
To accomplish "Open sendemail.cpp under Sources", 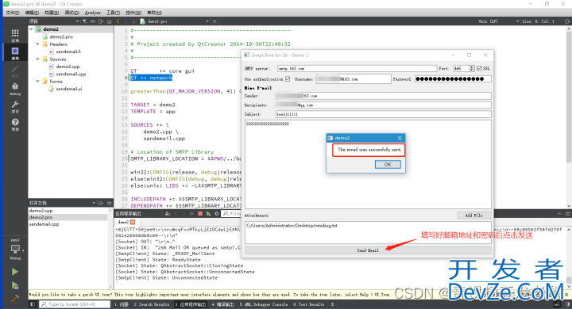I will point(71,74).
